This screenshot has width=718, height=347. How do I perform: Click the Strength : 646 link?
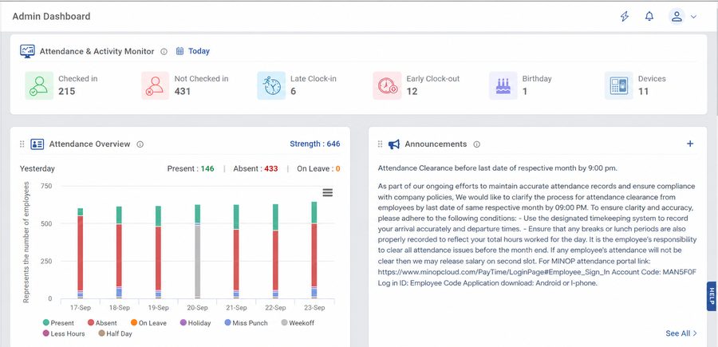coord(314,144)
